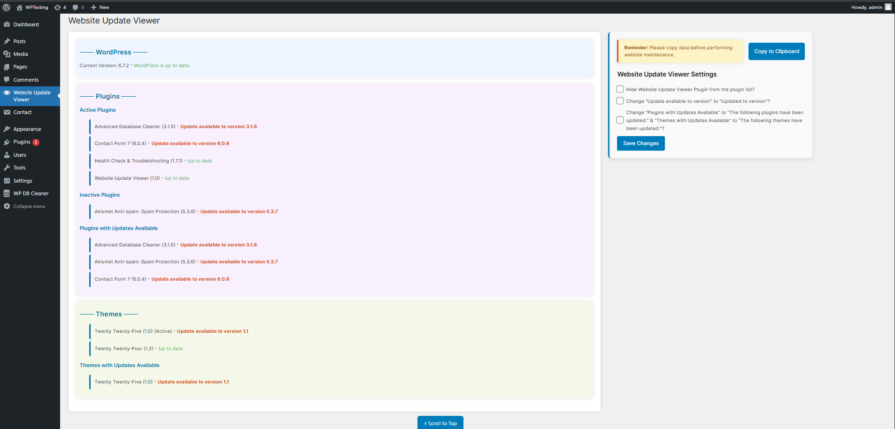This screenshot has height=429, width=895.
Task: Click the Appearance brush icon
Action: [7, 129]
